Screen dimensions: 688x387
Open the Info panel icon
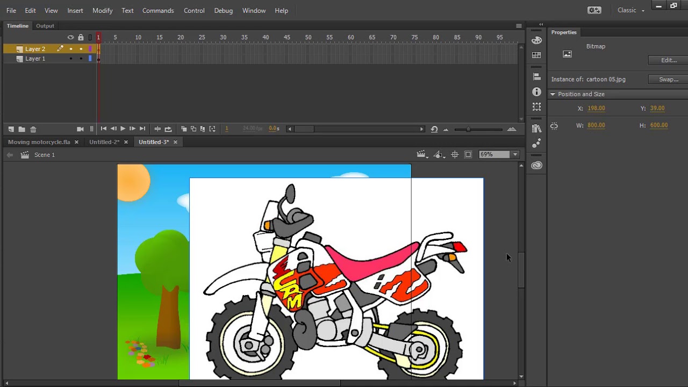[536, 92]
